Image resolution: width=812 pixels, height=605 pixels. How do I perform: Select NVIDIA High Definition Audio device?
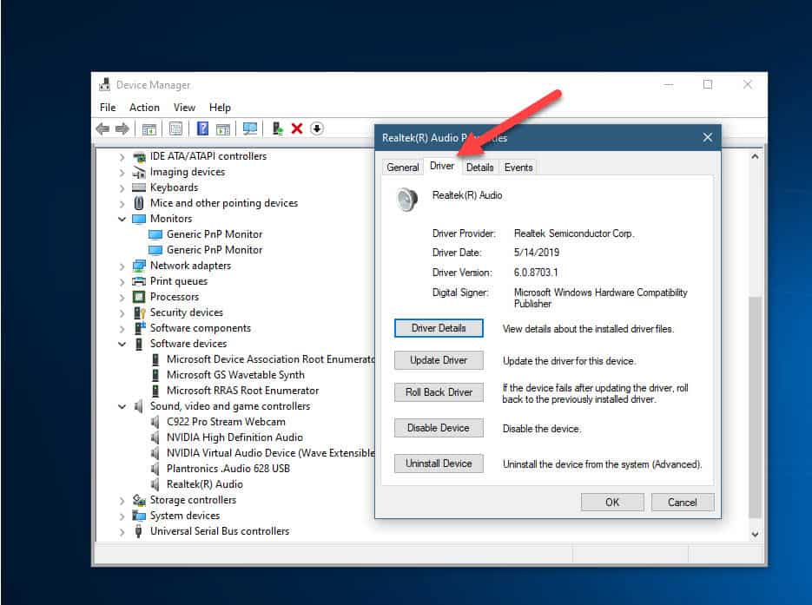234,437
